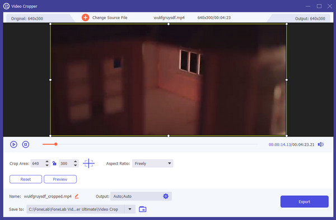Maximize the Video Cropper window

click(319, 6)
